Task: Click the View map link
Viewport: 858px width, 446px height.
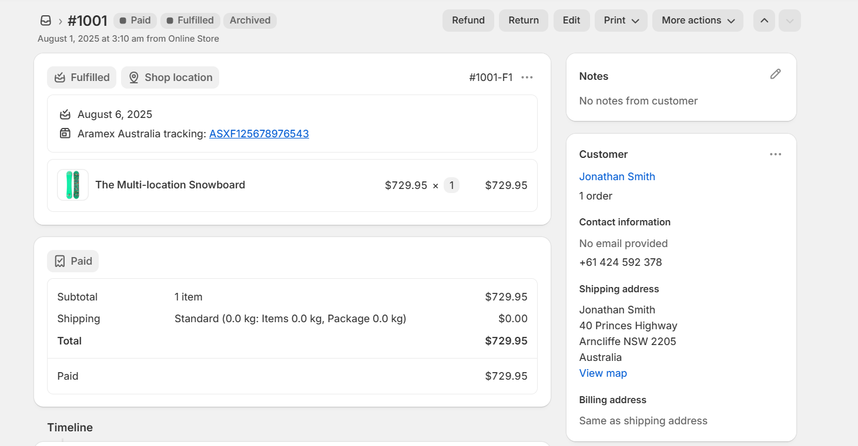Action: [x=602, y=373]
